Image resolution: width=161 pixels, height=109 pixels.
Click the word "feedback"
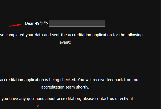(115, 80)
